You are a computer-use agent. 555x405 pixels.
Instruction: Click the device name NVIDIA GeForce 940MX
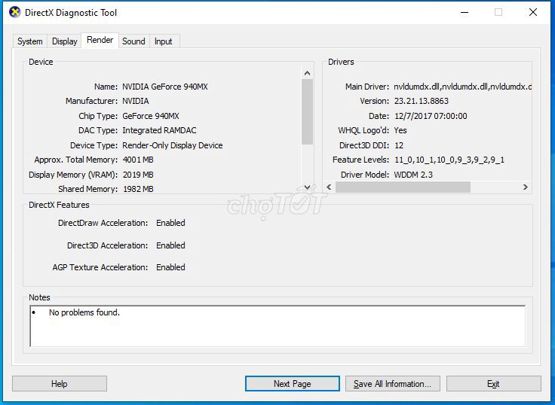point(165,87)
